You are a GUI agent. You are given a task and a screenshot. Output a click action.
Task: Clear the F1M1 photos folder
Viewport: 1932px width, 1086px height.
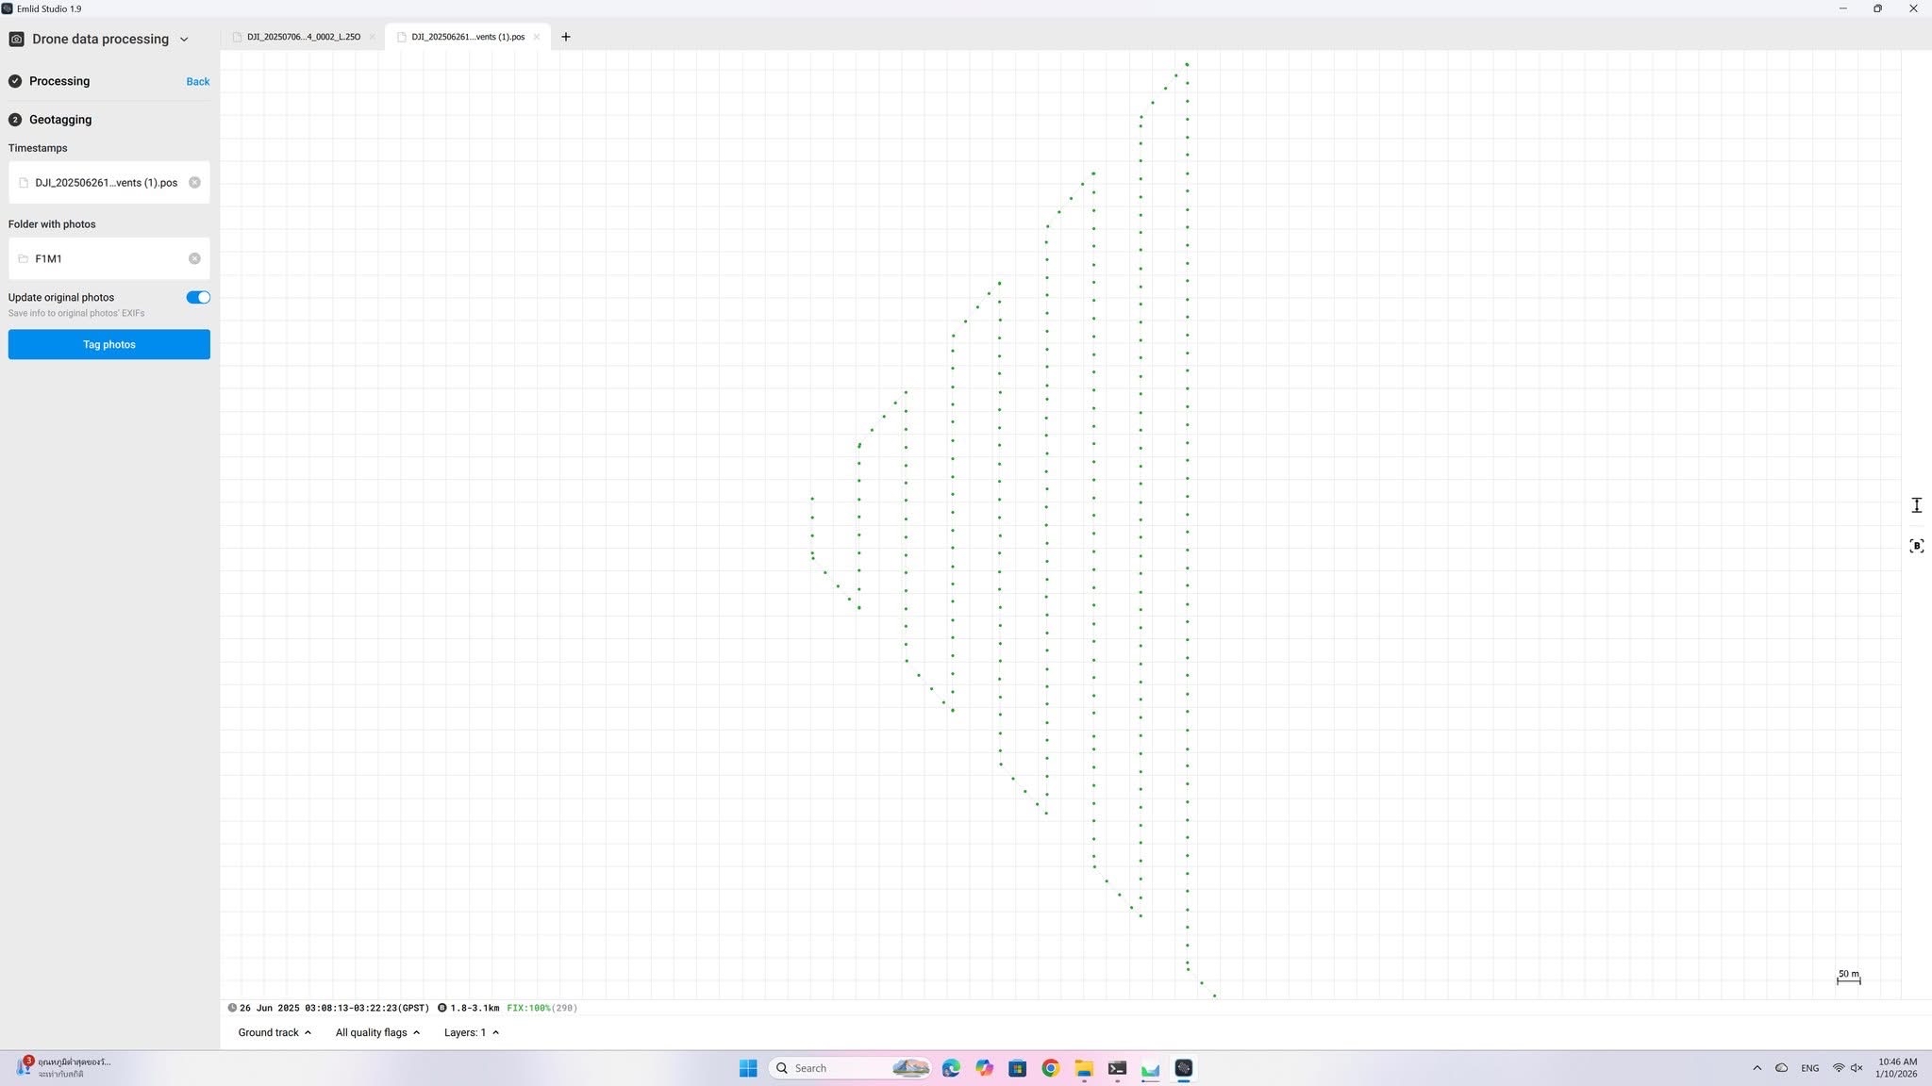click(194, 258)
